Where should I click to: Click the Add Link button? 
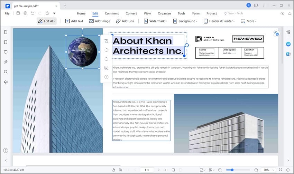125,21
